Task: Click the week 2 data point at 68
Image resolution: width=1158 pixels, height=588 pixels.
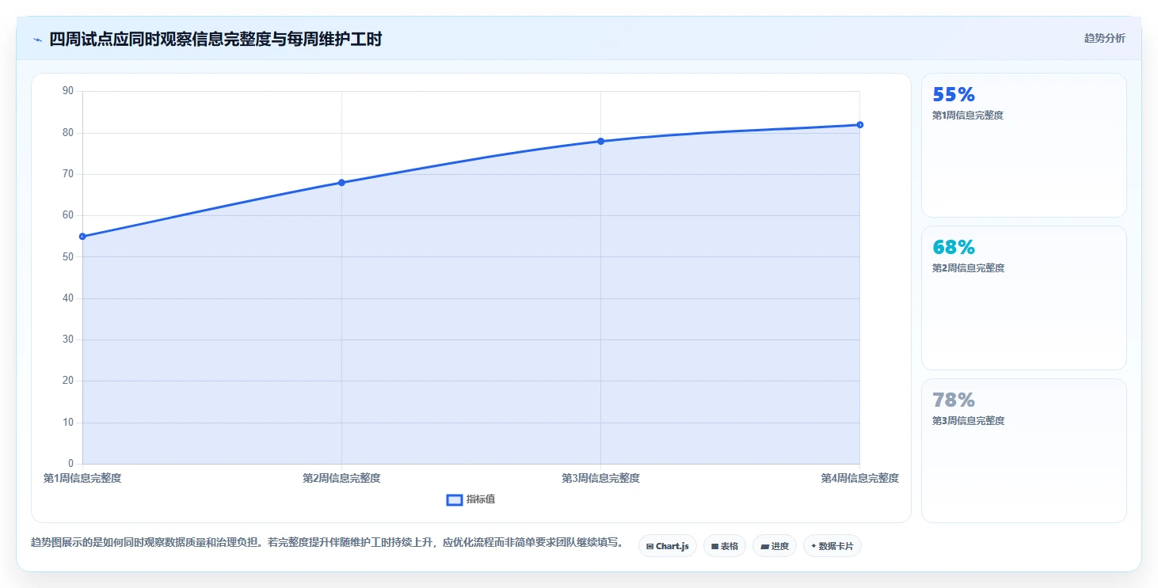Action: point(341,183)
